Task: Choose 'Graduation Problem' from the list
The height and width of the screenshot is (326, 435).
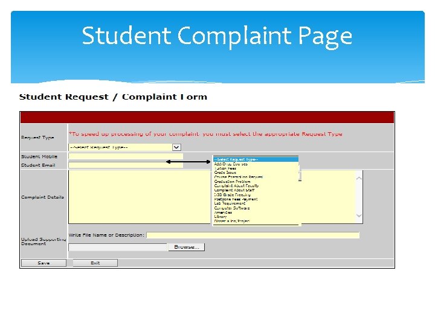Action: (232, 181)
